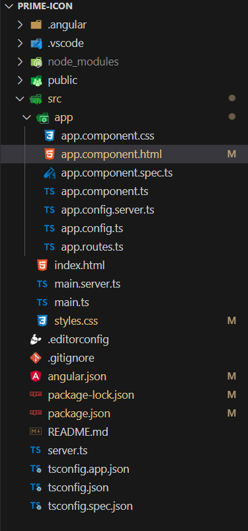The width and height of the screenshot is (248, 531).
Task: Click TS icon of main.ts
Action: 42,302
